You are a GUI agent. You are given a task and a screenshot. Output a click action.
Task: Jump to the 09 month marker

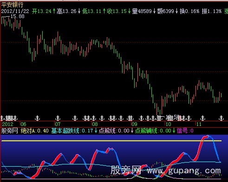click(134, 124)
